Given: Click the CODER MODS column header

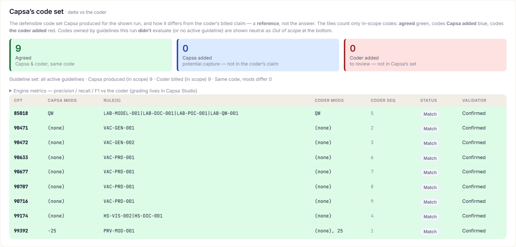Looking at the screenshot, I should [329, 100].
